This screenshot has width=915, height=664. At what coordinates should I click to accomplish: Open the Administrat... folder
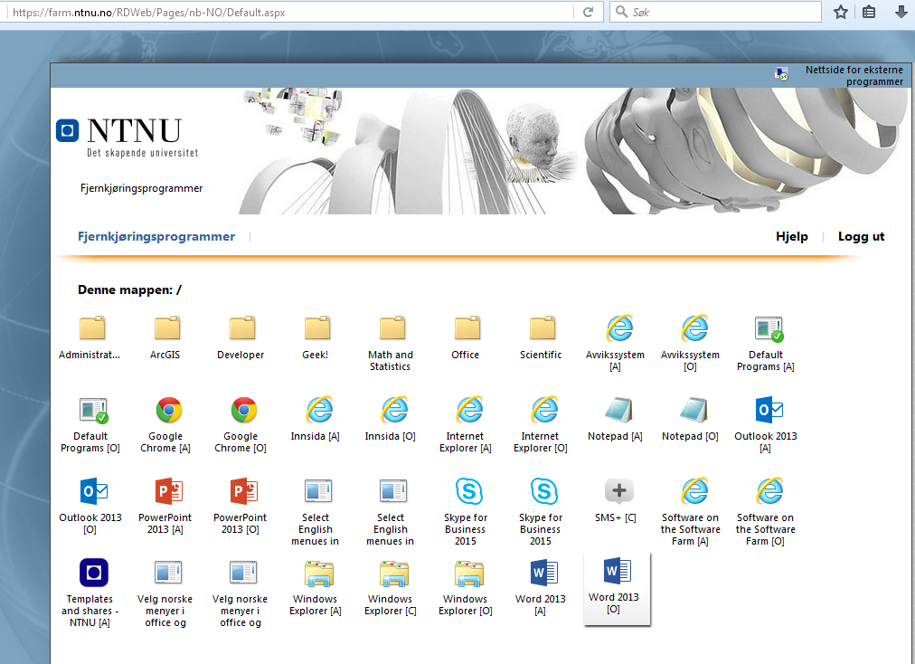(91, 337)
